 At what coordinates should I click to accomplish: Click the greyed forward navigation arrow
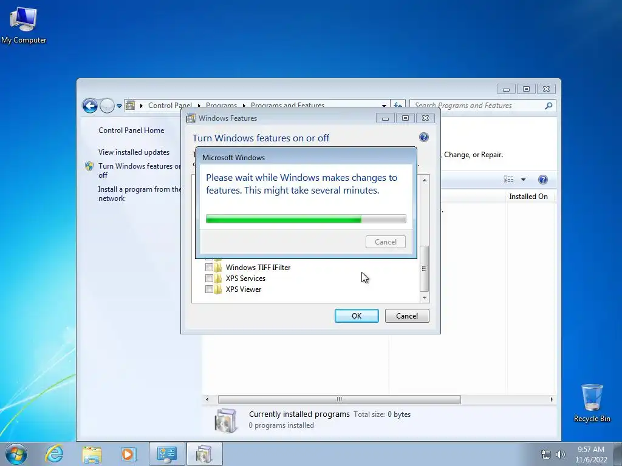107,106
